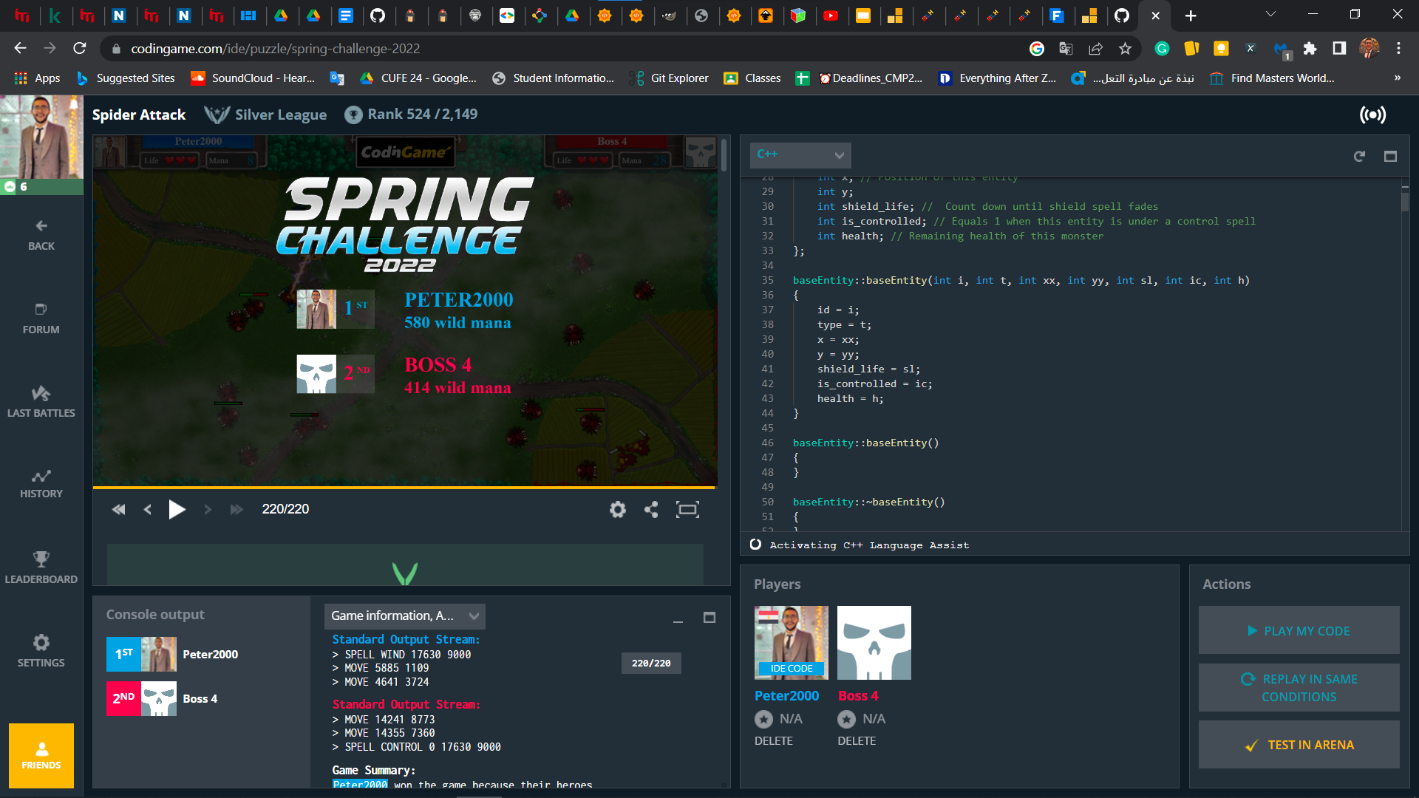The image size is (1419, 798).
Task: Open the Git Explorer bookmark
Action: click(x=669, y=78)
